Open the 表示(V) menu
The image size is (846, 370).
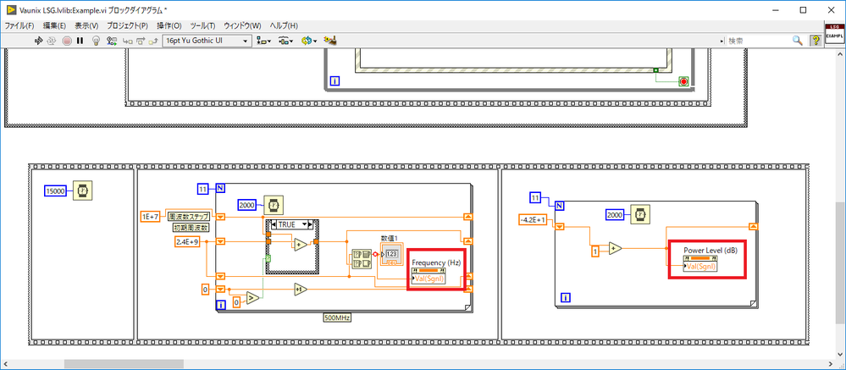(x=86, y=26)
